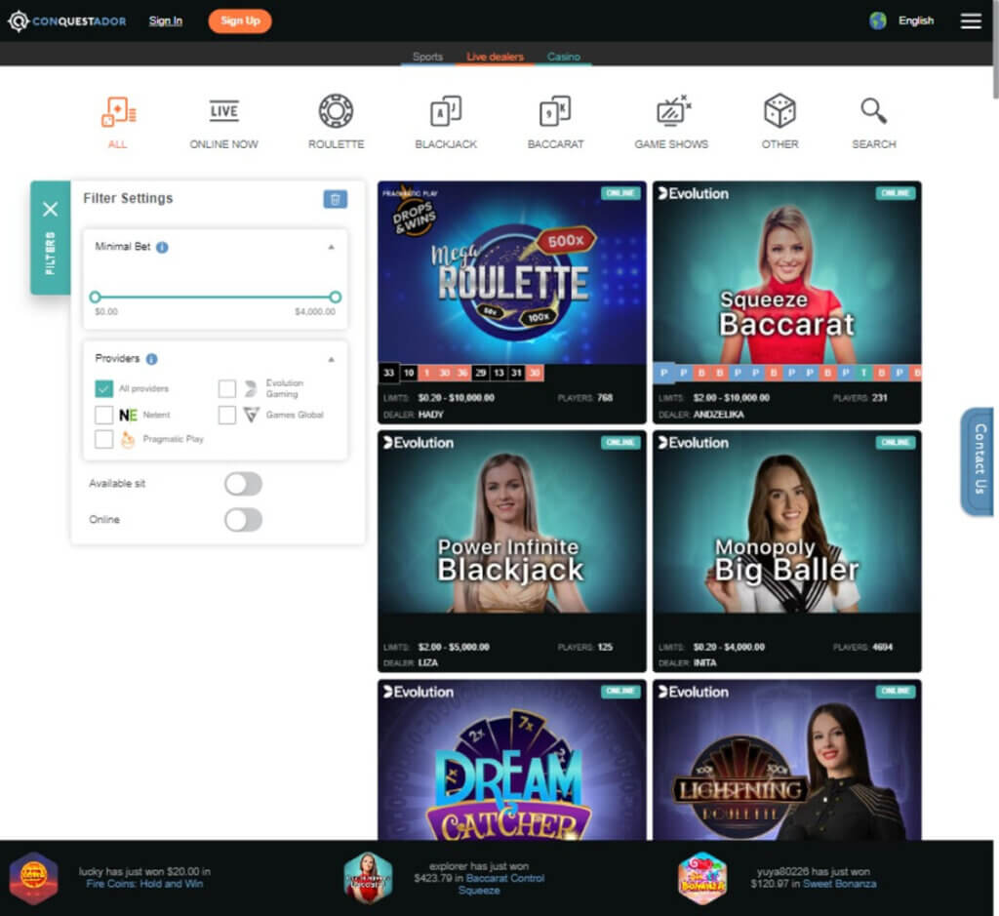Image resolution: width=999 pixels, height=916 pixels.
Task: Click the Fire Coins winner game icon
Action: (34, 878)
